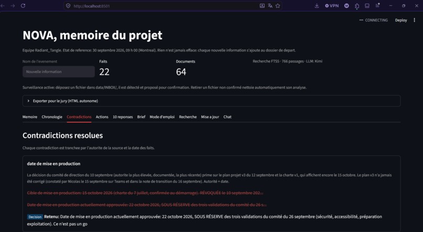Click struck-through Cible de mise en production line

[145, 193]
